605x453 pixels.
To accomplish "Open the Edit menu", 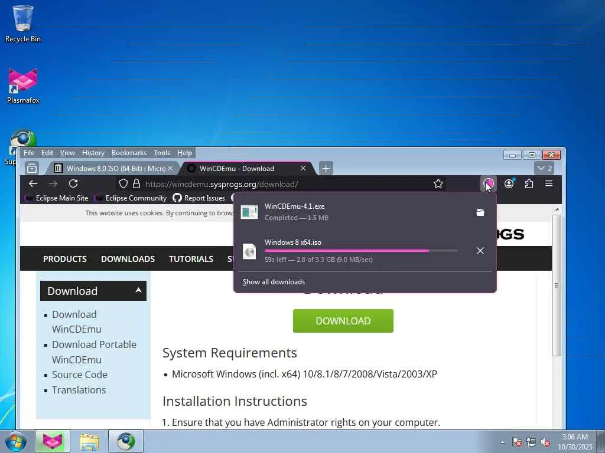I will [x=47, y=153].
